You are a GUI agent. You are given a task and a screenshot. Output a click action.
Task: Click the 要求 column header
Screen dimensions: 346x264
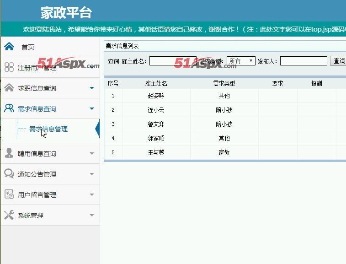click(277, 84)
